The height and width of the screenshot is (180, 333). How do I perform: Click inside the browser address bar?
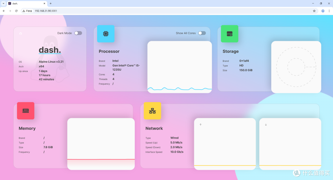tap(92, 10)
